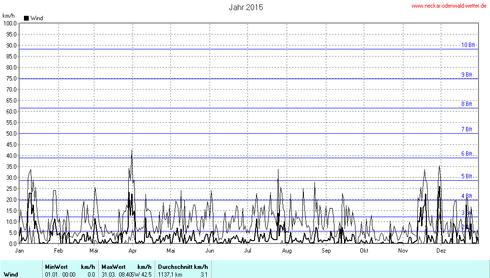Select the "Apr" month label on x-axis

coord(133,251)
